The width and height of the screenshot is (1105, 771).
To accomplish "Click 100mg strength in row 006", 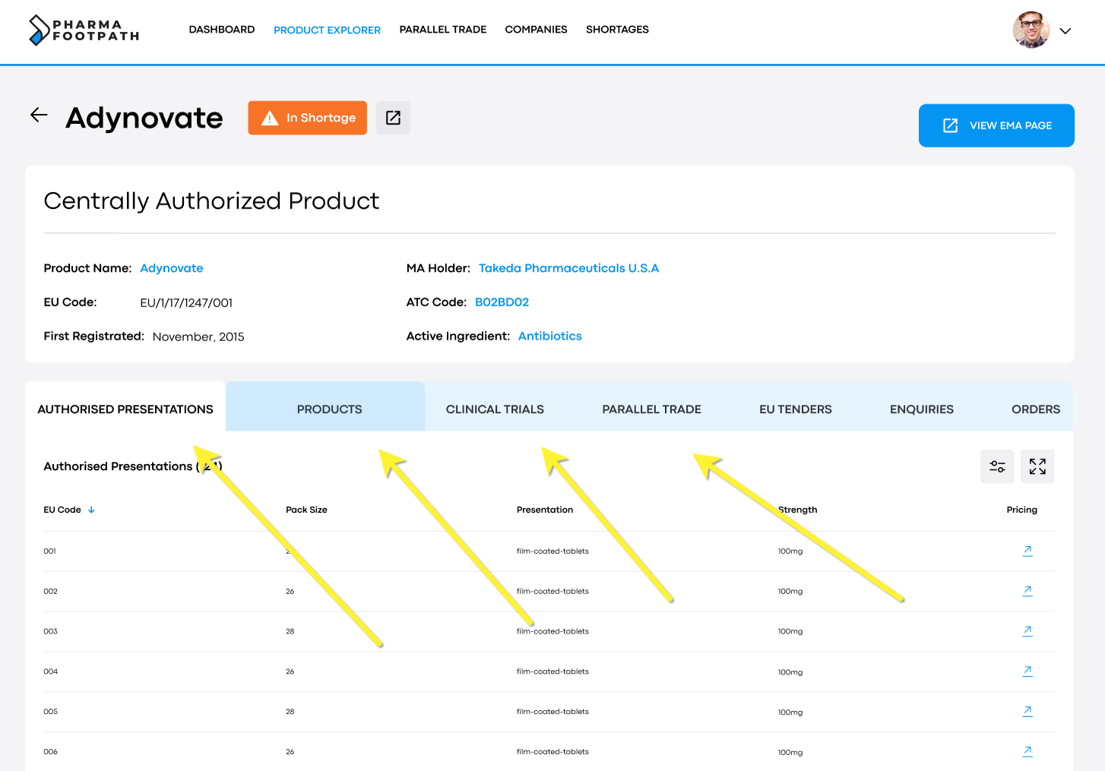I will click(790, 752).
